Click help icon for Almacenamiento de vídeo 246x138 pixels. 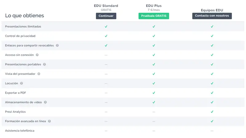[x=45, y=102]
